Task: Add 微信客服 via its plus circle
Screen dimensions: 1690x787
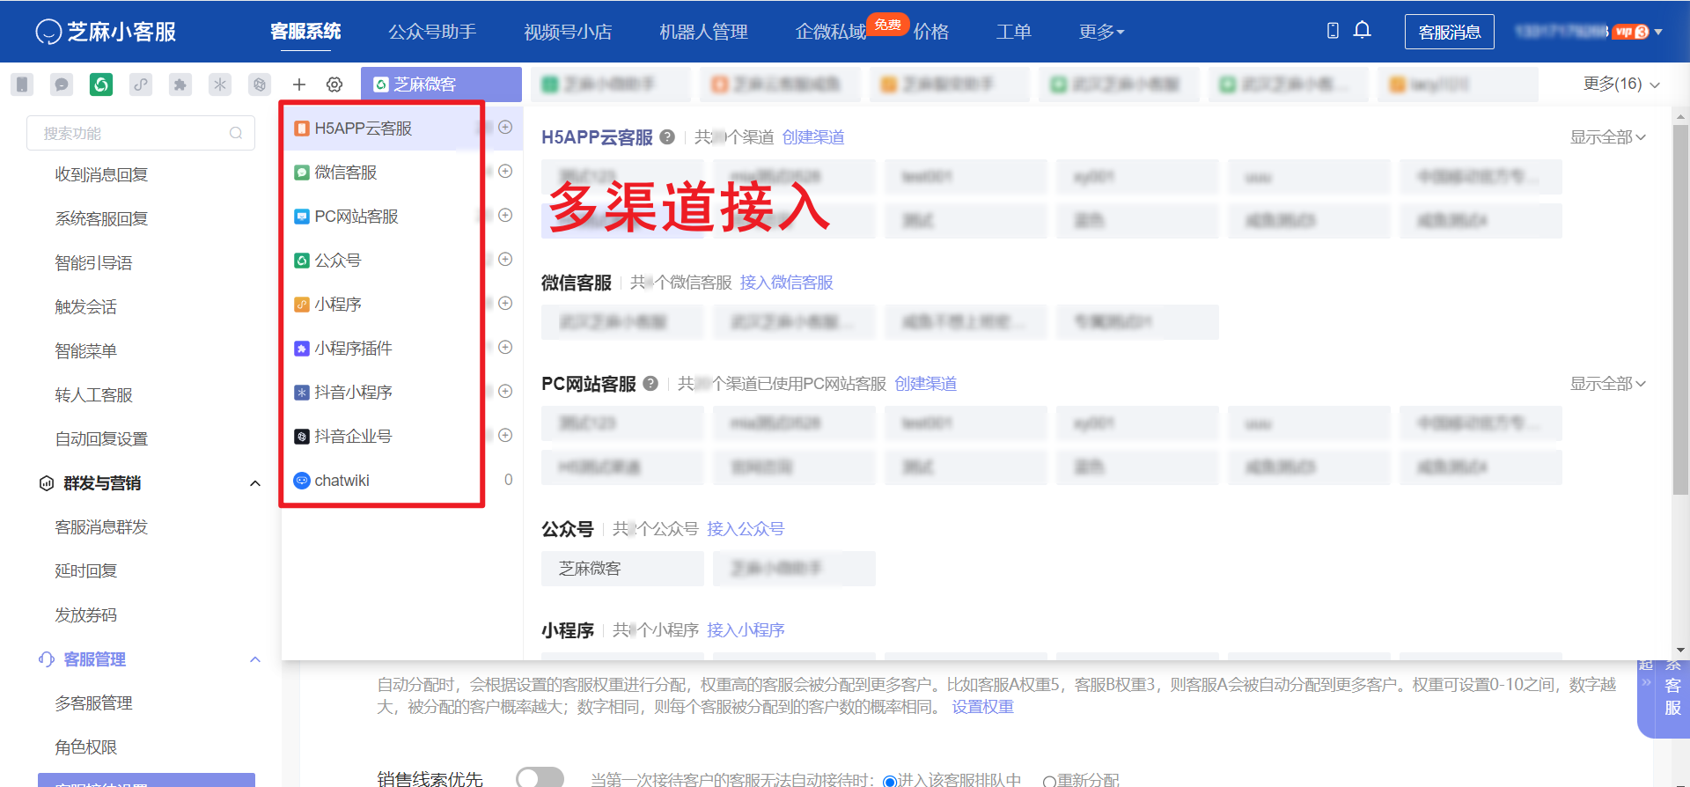Action: (x=505, y=171)
